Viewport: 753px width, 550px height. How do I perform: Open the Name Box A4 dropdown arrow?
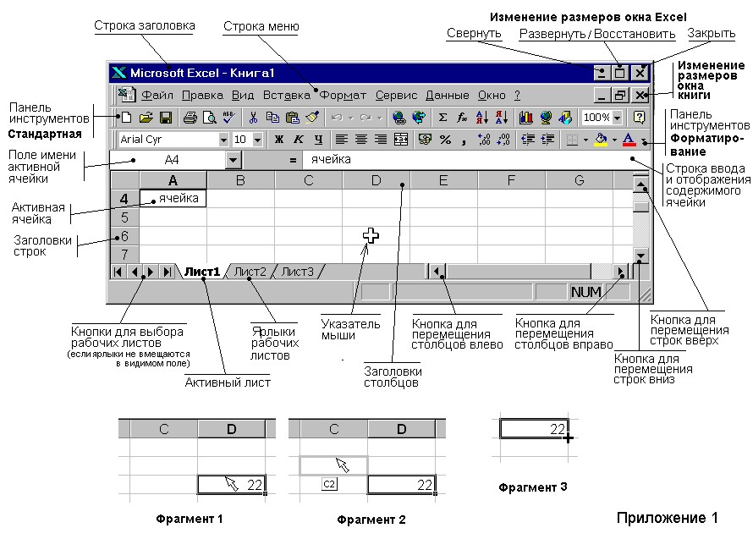pos(233,160)
